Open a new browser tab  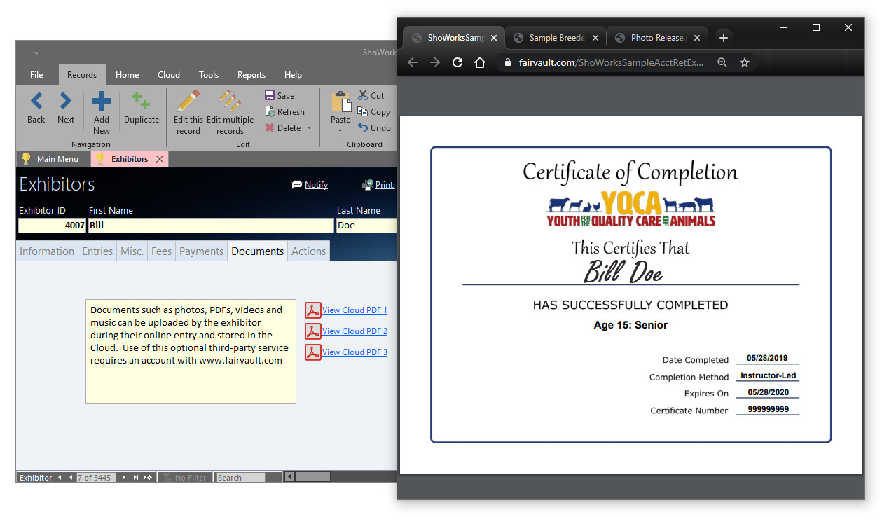tap(724, 38)
